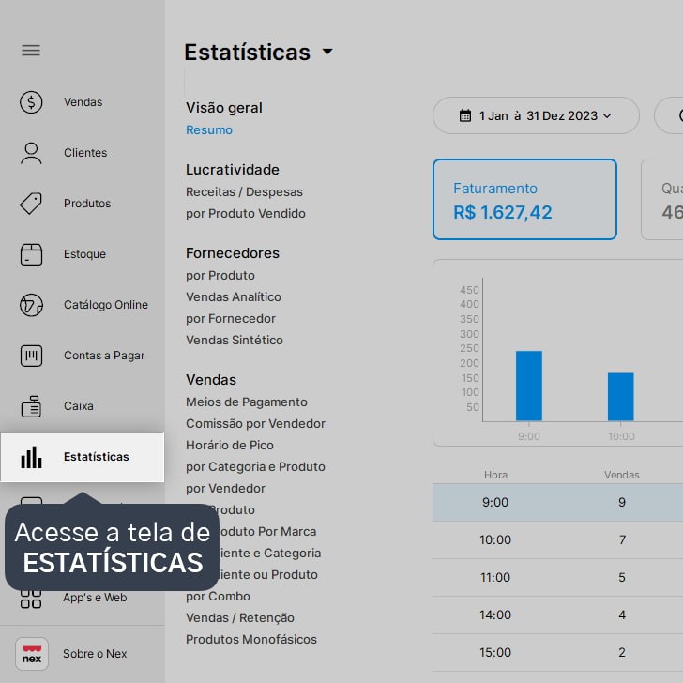The height and width of the screenshot is (683, 683).
Task: Open Clientes in sidebar
Action: coord(85,153)
